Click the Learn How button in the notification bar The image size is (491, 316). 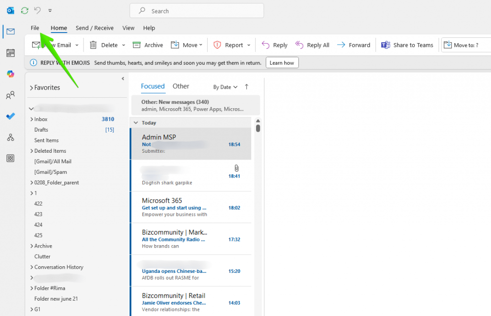pyautogui.click(x=282, y=62)
